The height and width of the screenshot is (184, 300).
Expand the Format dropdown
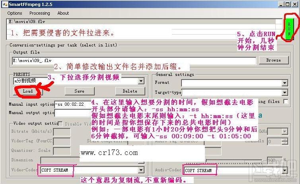click(x=285, y=83)
